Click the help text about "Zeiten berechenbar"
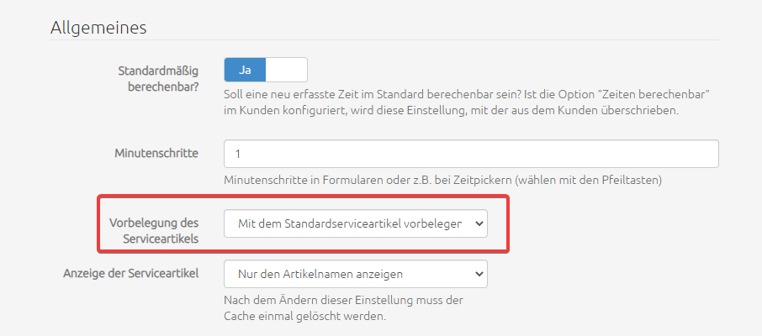 coord(467,102)
